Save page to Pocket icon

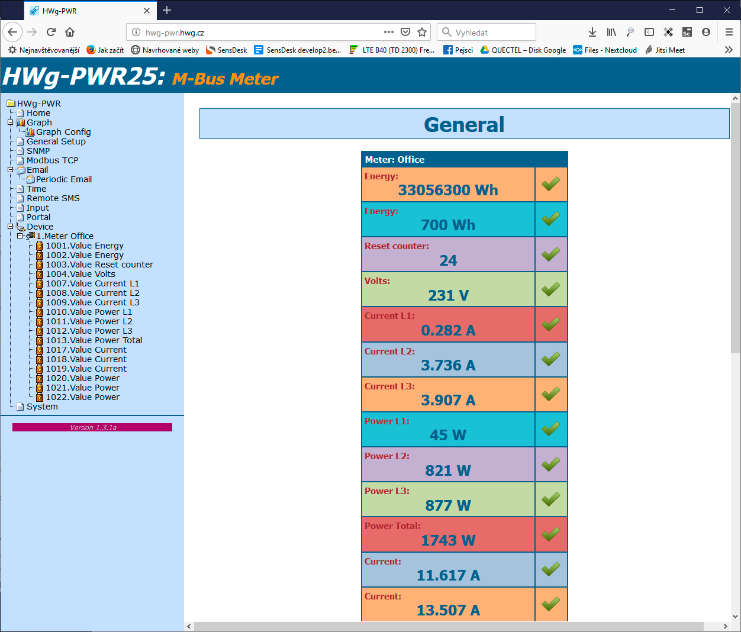point(405,32)
